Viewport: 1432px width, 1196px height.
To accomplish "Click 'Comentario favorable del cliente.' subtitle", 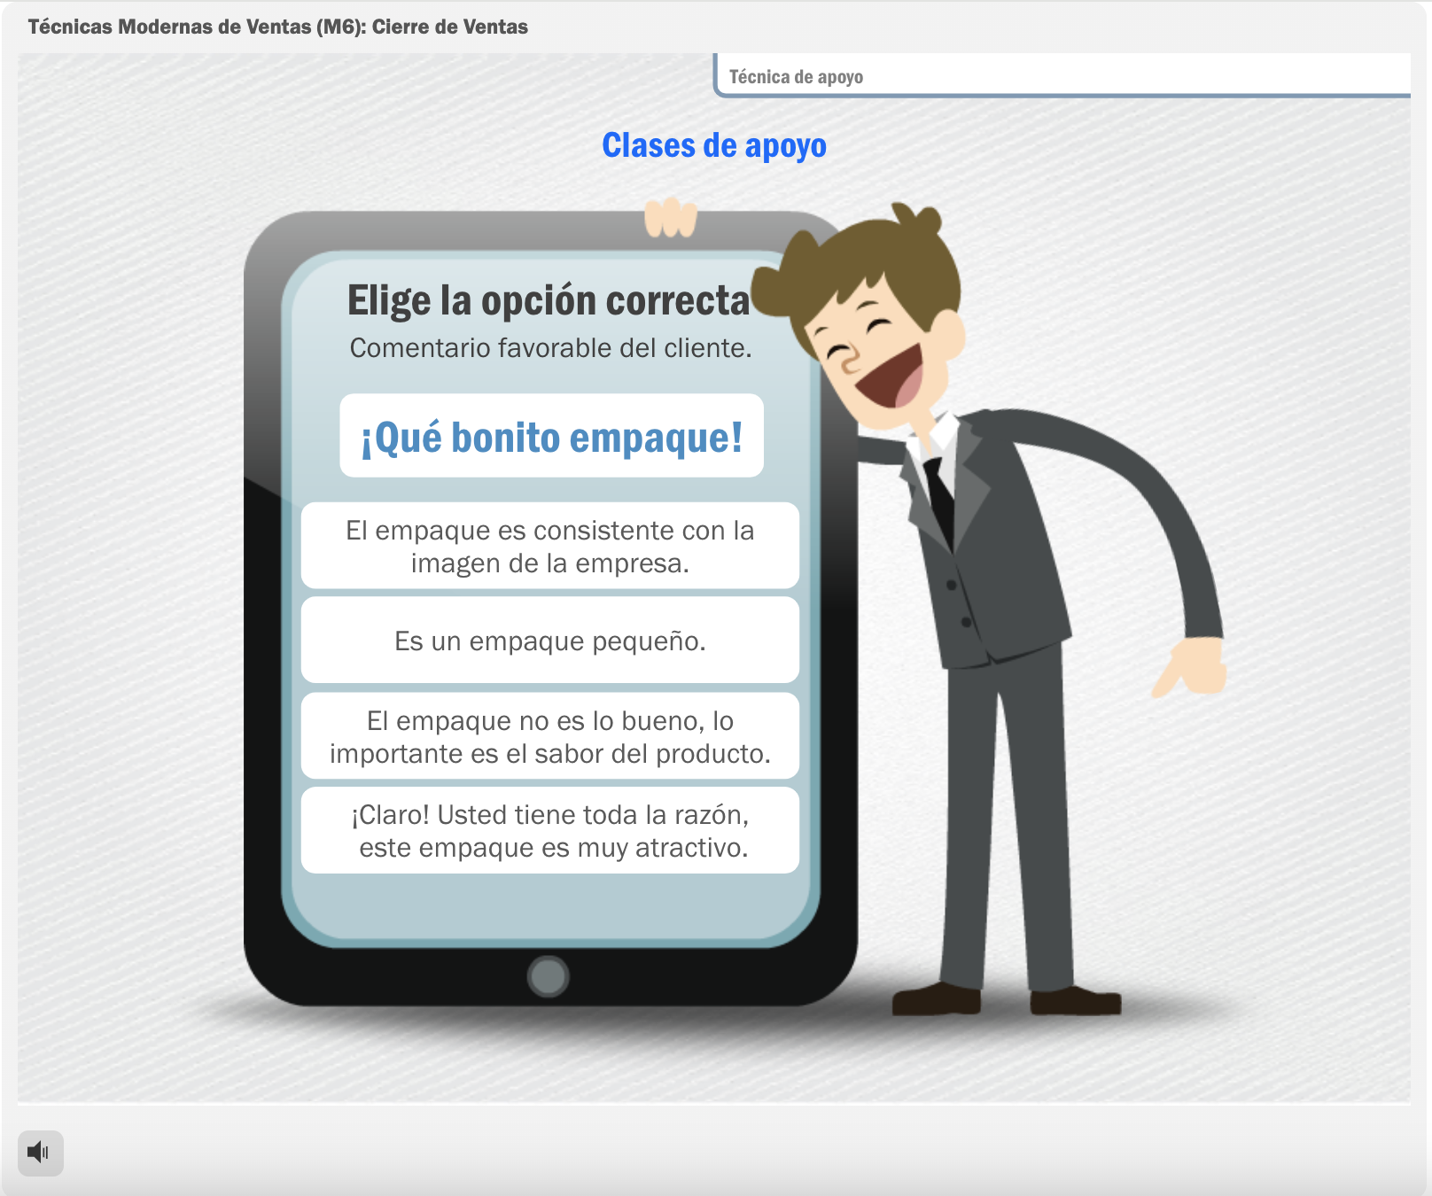I will (x=550, y=348).
